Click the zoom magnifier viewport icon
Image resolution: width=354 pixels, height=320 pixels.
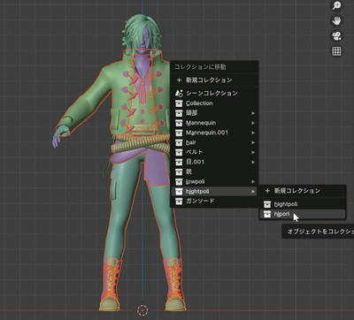(x=336, y=6)
